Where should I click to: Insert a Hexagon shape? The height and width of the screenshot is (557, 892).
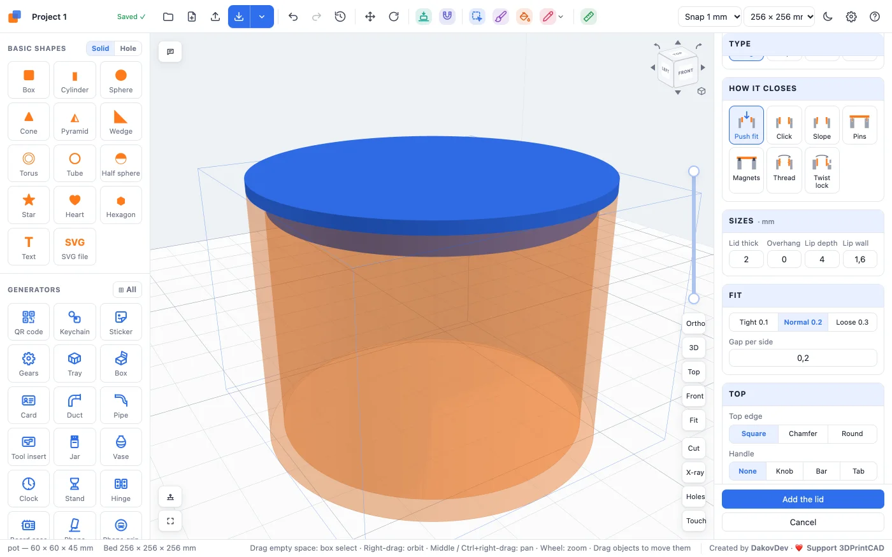(x=121, y=205)
